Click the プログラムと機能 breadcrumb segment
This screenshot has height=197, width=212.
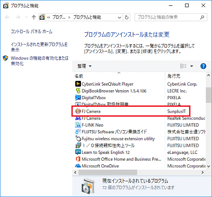click(x=87, y=18)
